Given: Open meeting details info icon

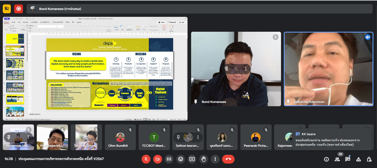Looking at the screenshot, I should point(326,159).
